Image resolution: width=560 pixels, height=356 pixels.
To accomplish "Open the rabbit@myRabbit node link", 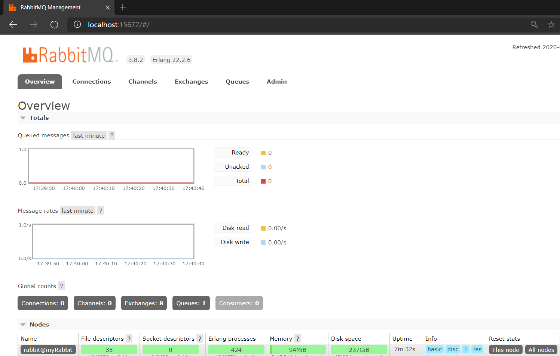I will point(48,350).
